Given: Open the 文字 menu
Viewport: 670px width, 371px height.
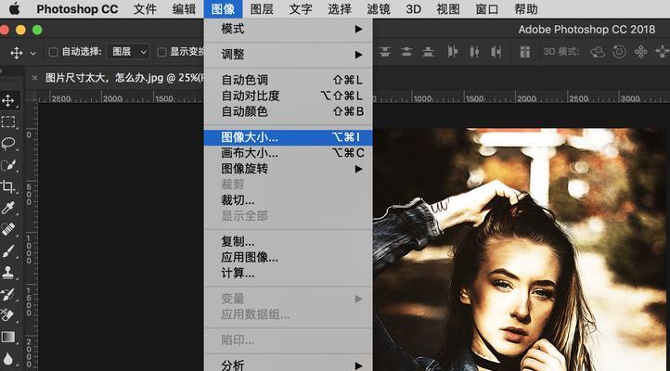Looking at the screenshot, I should point(301,9).
